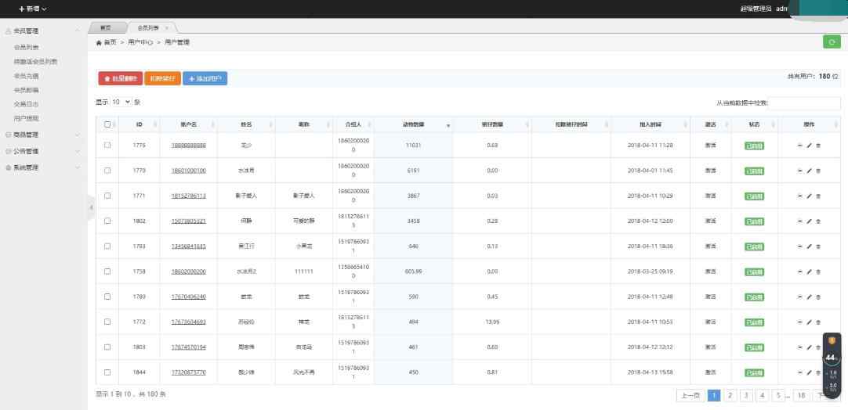This screenshot has height=410, width=848.
Task: Click the leftmost action icon for user 1771
Action: coord(799,196)
